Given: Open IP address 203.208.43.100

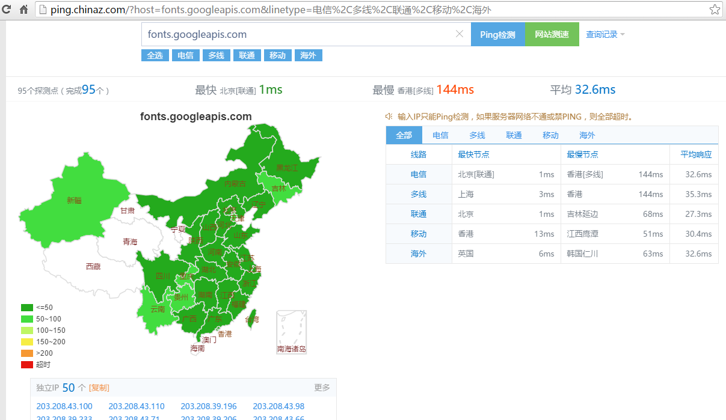Looking at the screenshot, I should click(64, 406).
